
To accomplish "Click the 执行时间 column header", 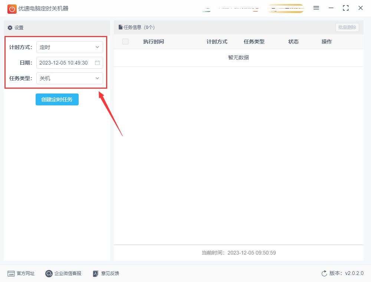I will coord(154,42).
